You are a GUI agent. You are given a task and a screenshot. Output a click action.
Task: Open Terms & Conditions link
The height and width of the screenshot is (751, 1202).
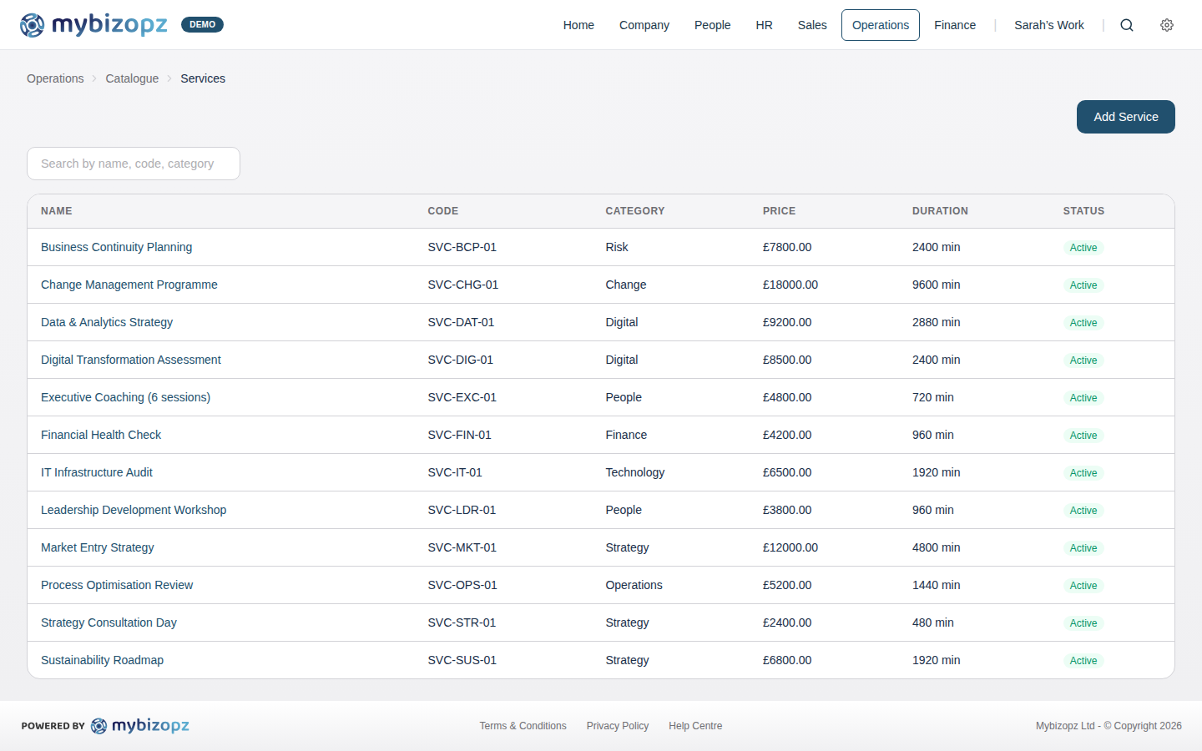[x=523, y=726]
